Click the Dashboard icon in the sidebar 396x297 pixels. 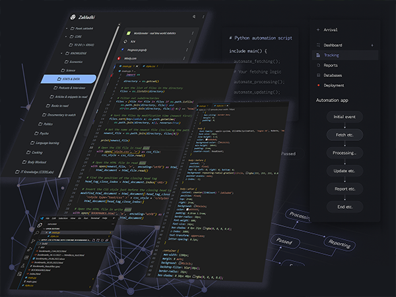click(x=318, y=45)
